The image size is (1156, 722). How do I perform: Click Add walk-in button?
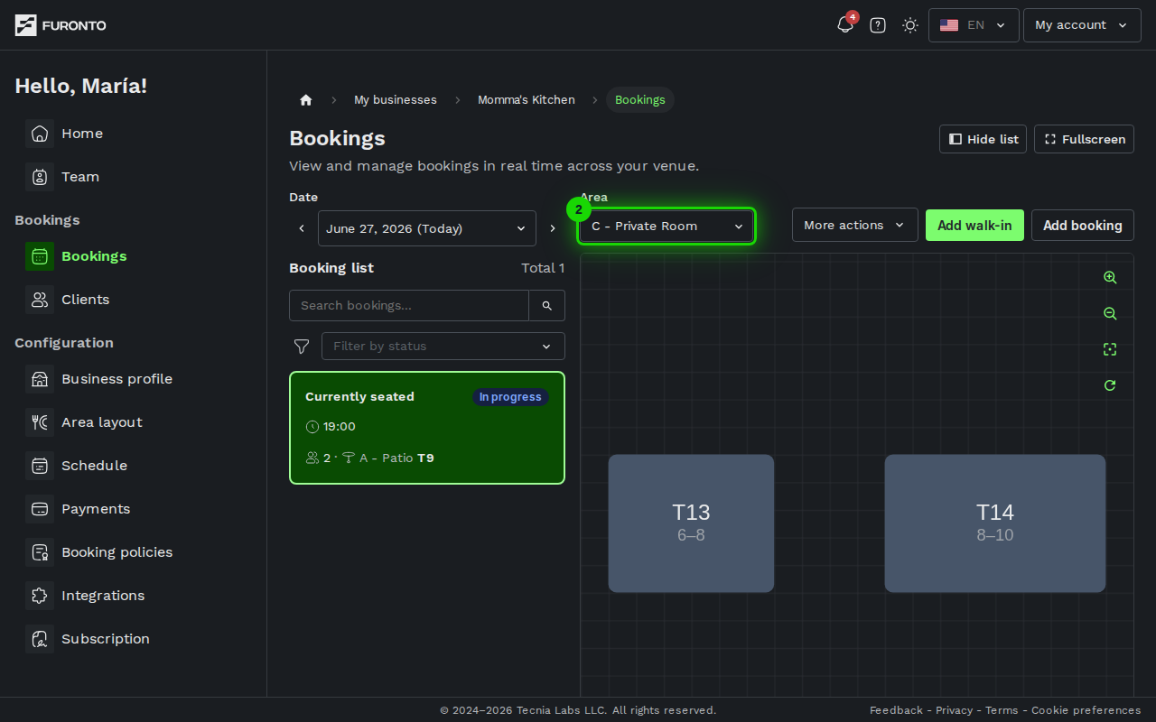pos(974,226)
